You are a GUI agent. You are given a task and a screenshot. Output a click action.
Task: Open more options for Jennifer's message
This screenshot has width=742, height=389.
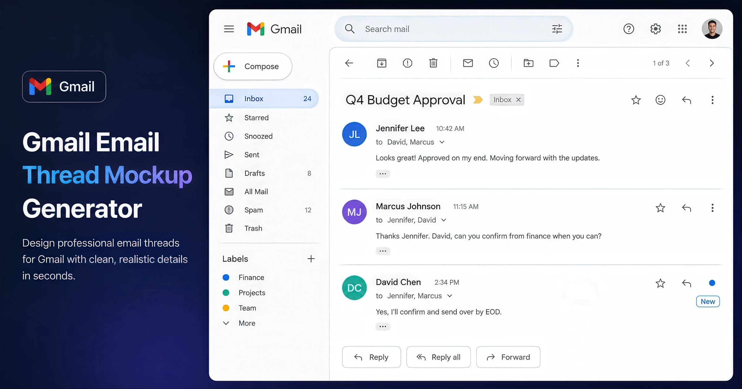coord(712,100)
